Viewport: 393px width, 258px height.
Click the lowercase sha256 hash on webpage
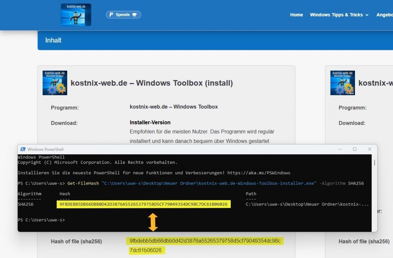pos(205,245)
